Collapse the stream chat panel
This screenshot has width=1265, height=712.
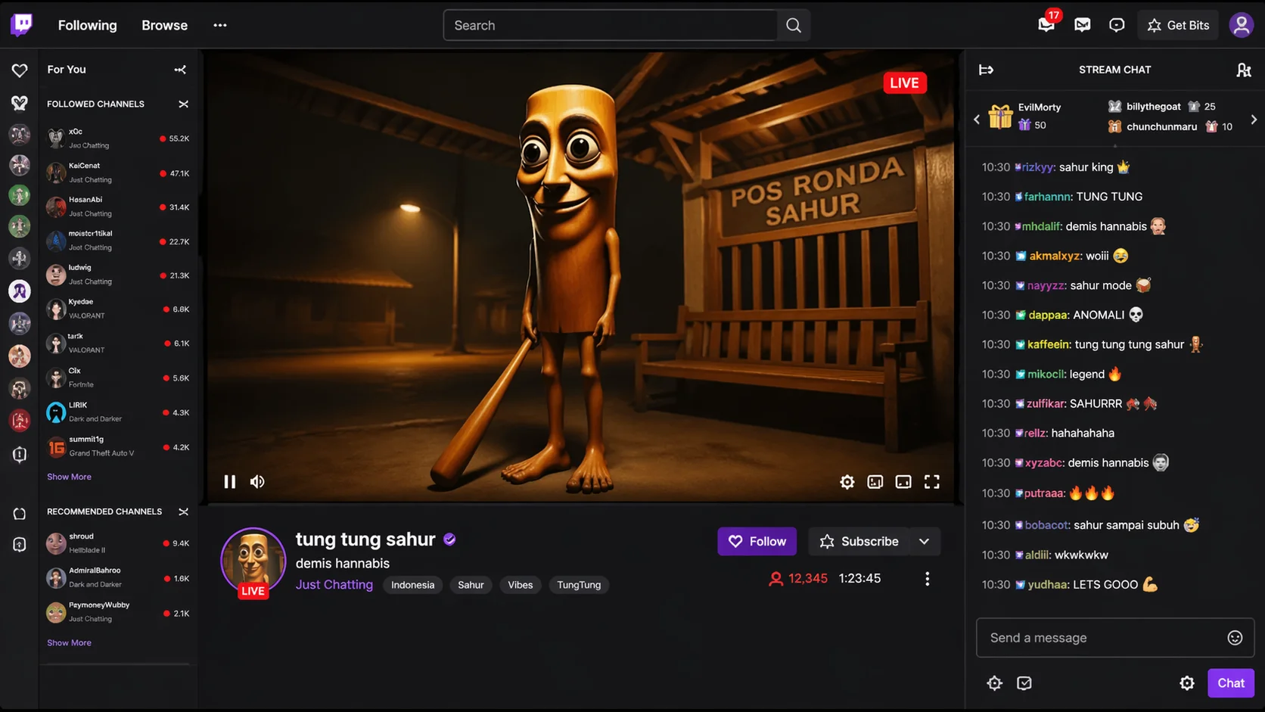click(986, 70)
